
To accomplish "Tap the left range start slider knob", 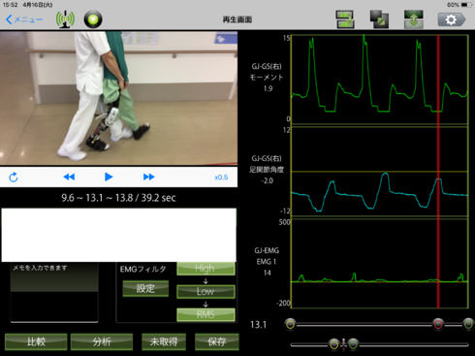I will 290,324.
